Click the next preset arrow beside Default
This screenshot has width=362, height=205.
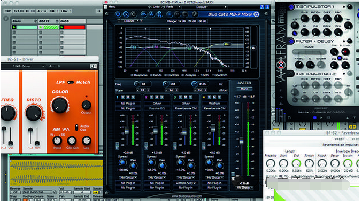226,7
